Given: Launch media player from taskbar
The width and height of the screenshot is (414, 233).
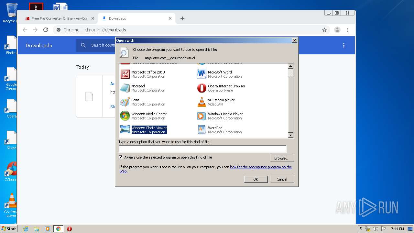Looking at the screenshot, I should 48,229.
